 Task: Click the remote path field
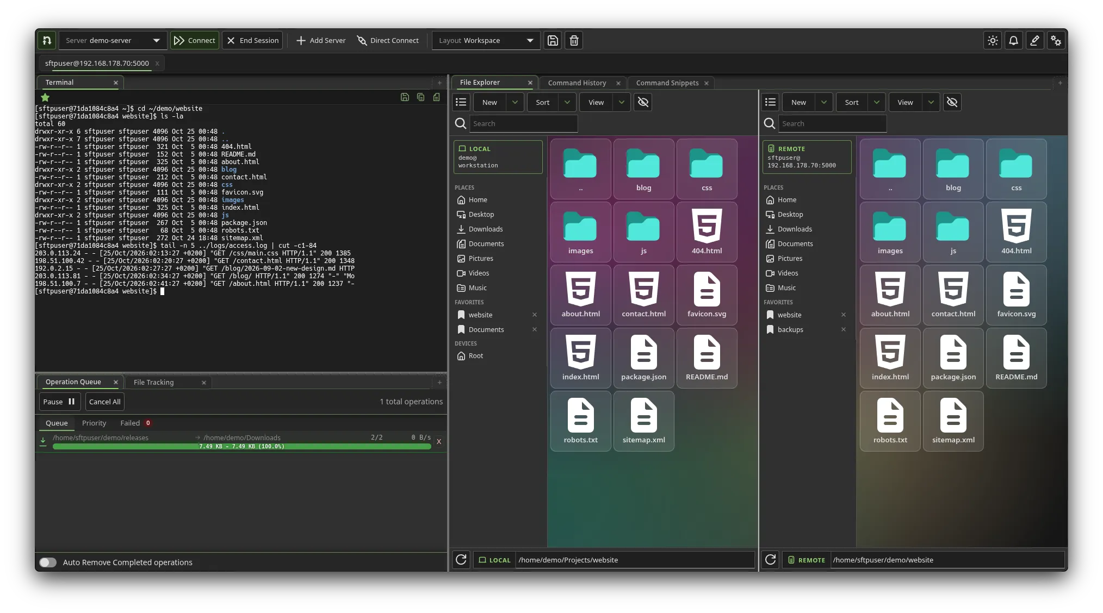click(946, 560)
